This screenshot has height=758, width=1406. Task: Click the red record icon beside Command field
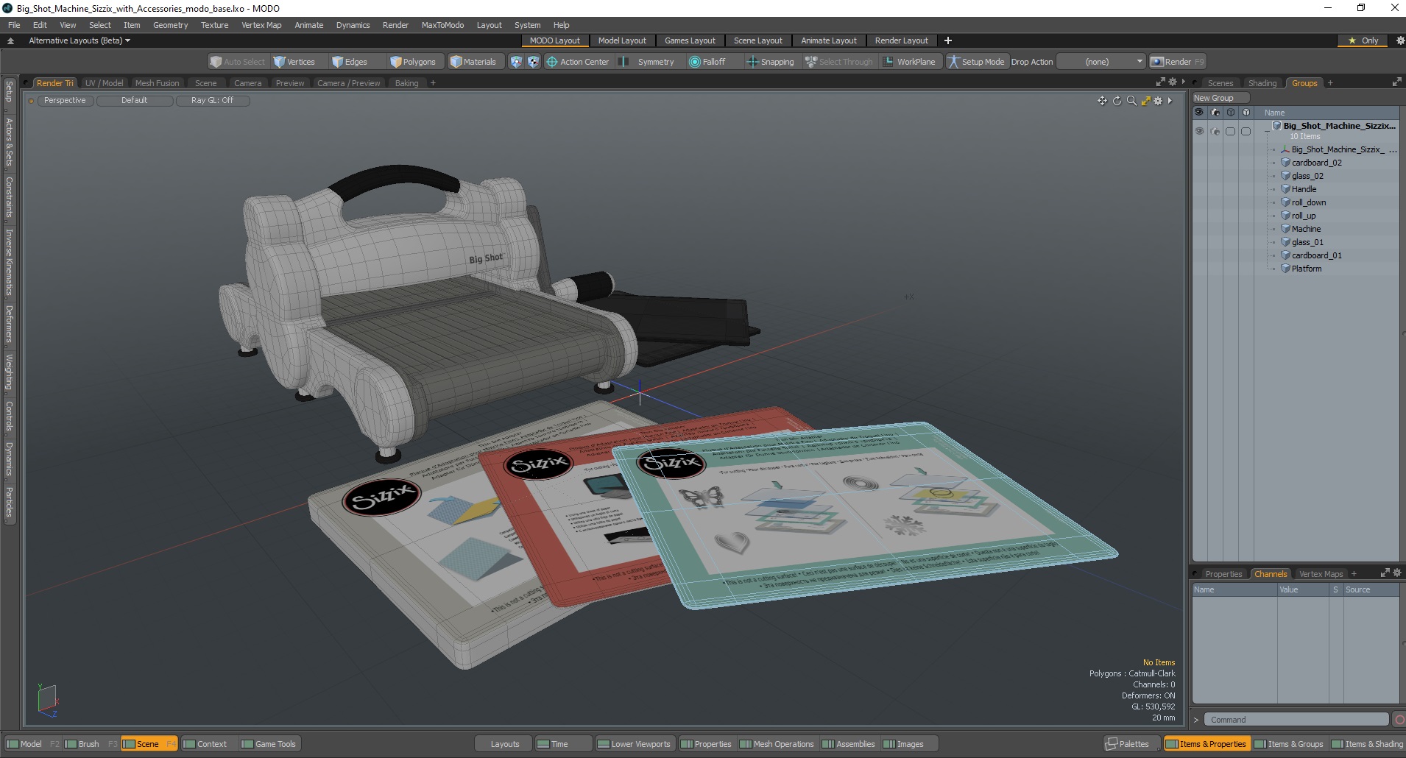(x=1399, y=720)
